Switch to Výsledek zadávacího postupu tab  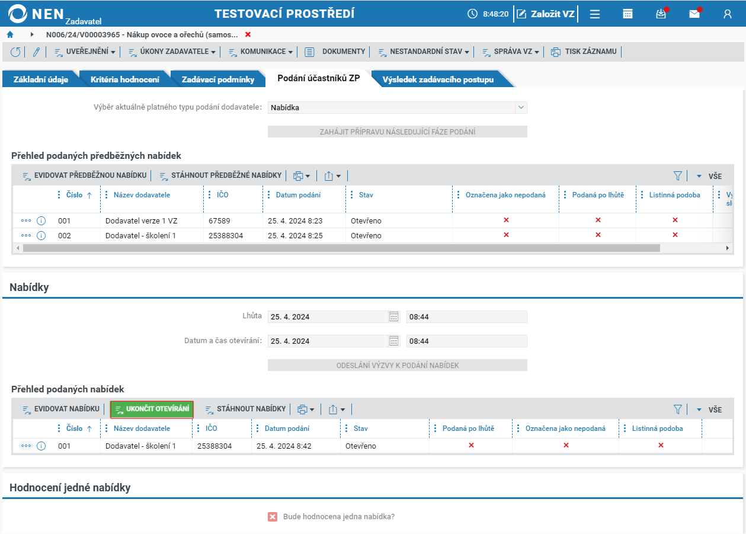pos(438,79)
